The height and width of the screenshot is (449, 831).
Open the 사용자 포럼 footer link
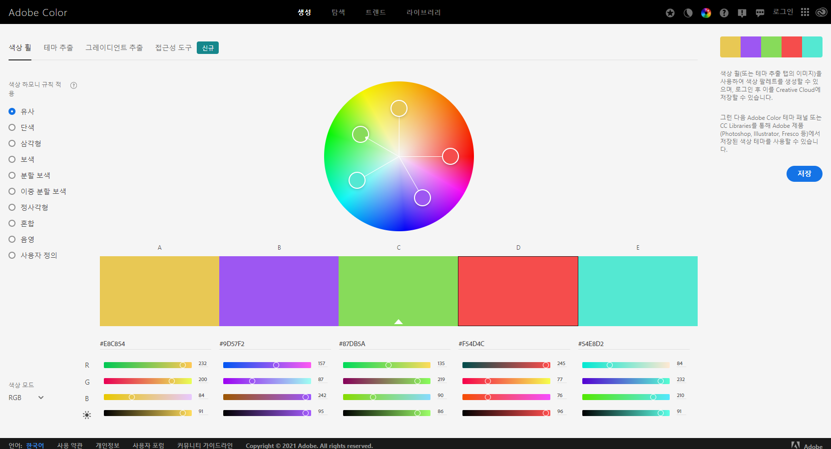click(148, 446)
